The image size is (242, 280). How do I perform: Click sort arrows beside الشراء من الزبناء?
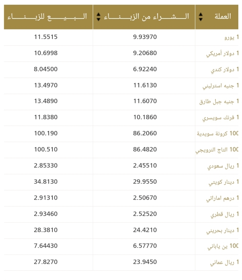[x=98, y=16]
